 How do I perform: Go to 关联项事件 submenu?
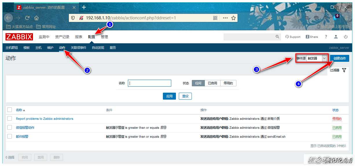pyautogui.click(x=78, y=48)
